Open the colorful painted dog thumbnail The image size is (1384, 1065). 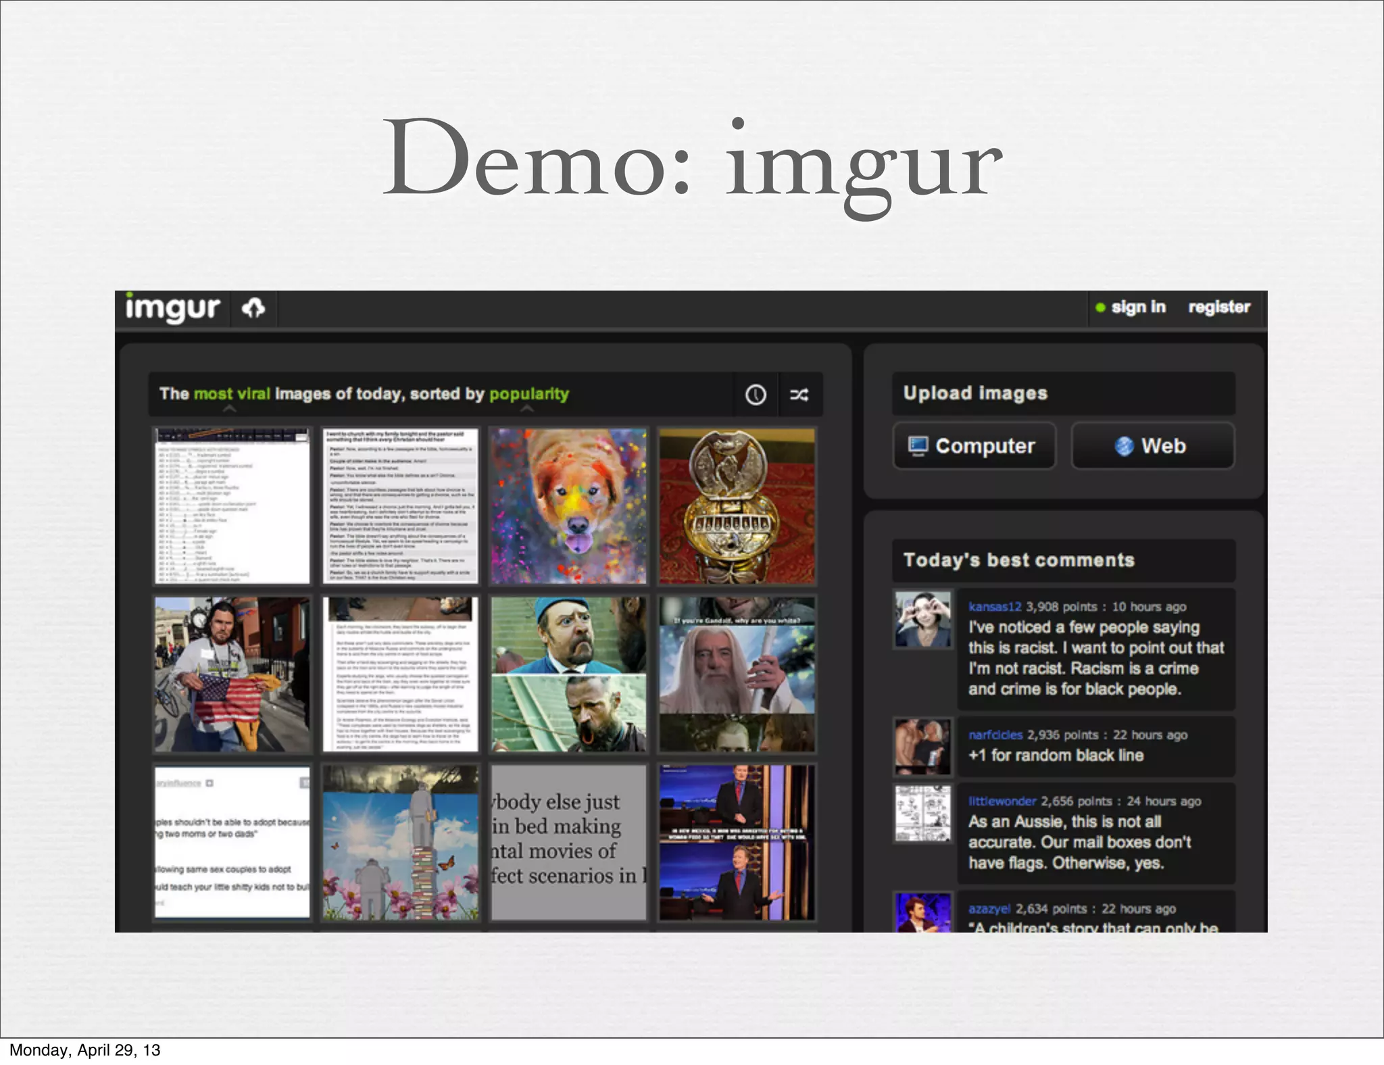pos(568,505)
